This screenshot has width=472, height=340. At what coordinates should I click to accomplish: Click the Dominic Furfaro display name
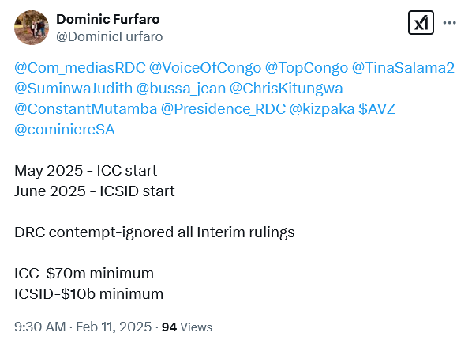tap(108, 19)
